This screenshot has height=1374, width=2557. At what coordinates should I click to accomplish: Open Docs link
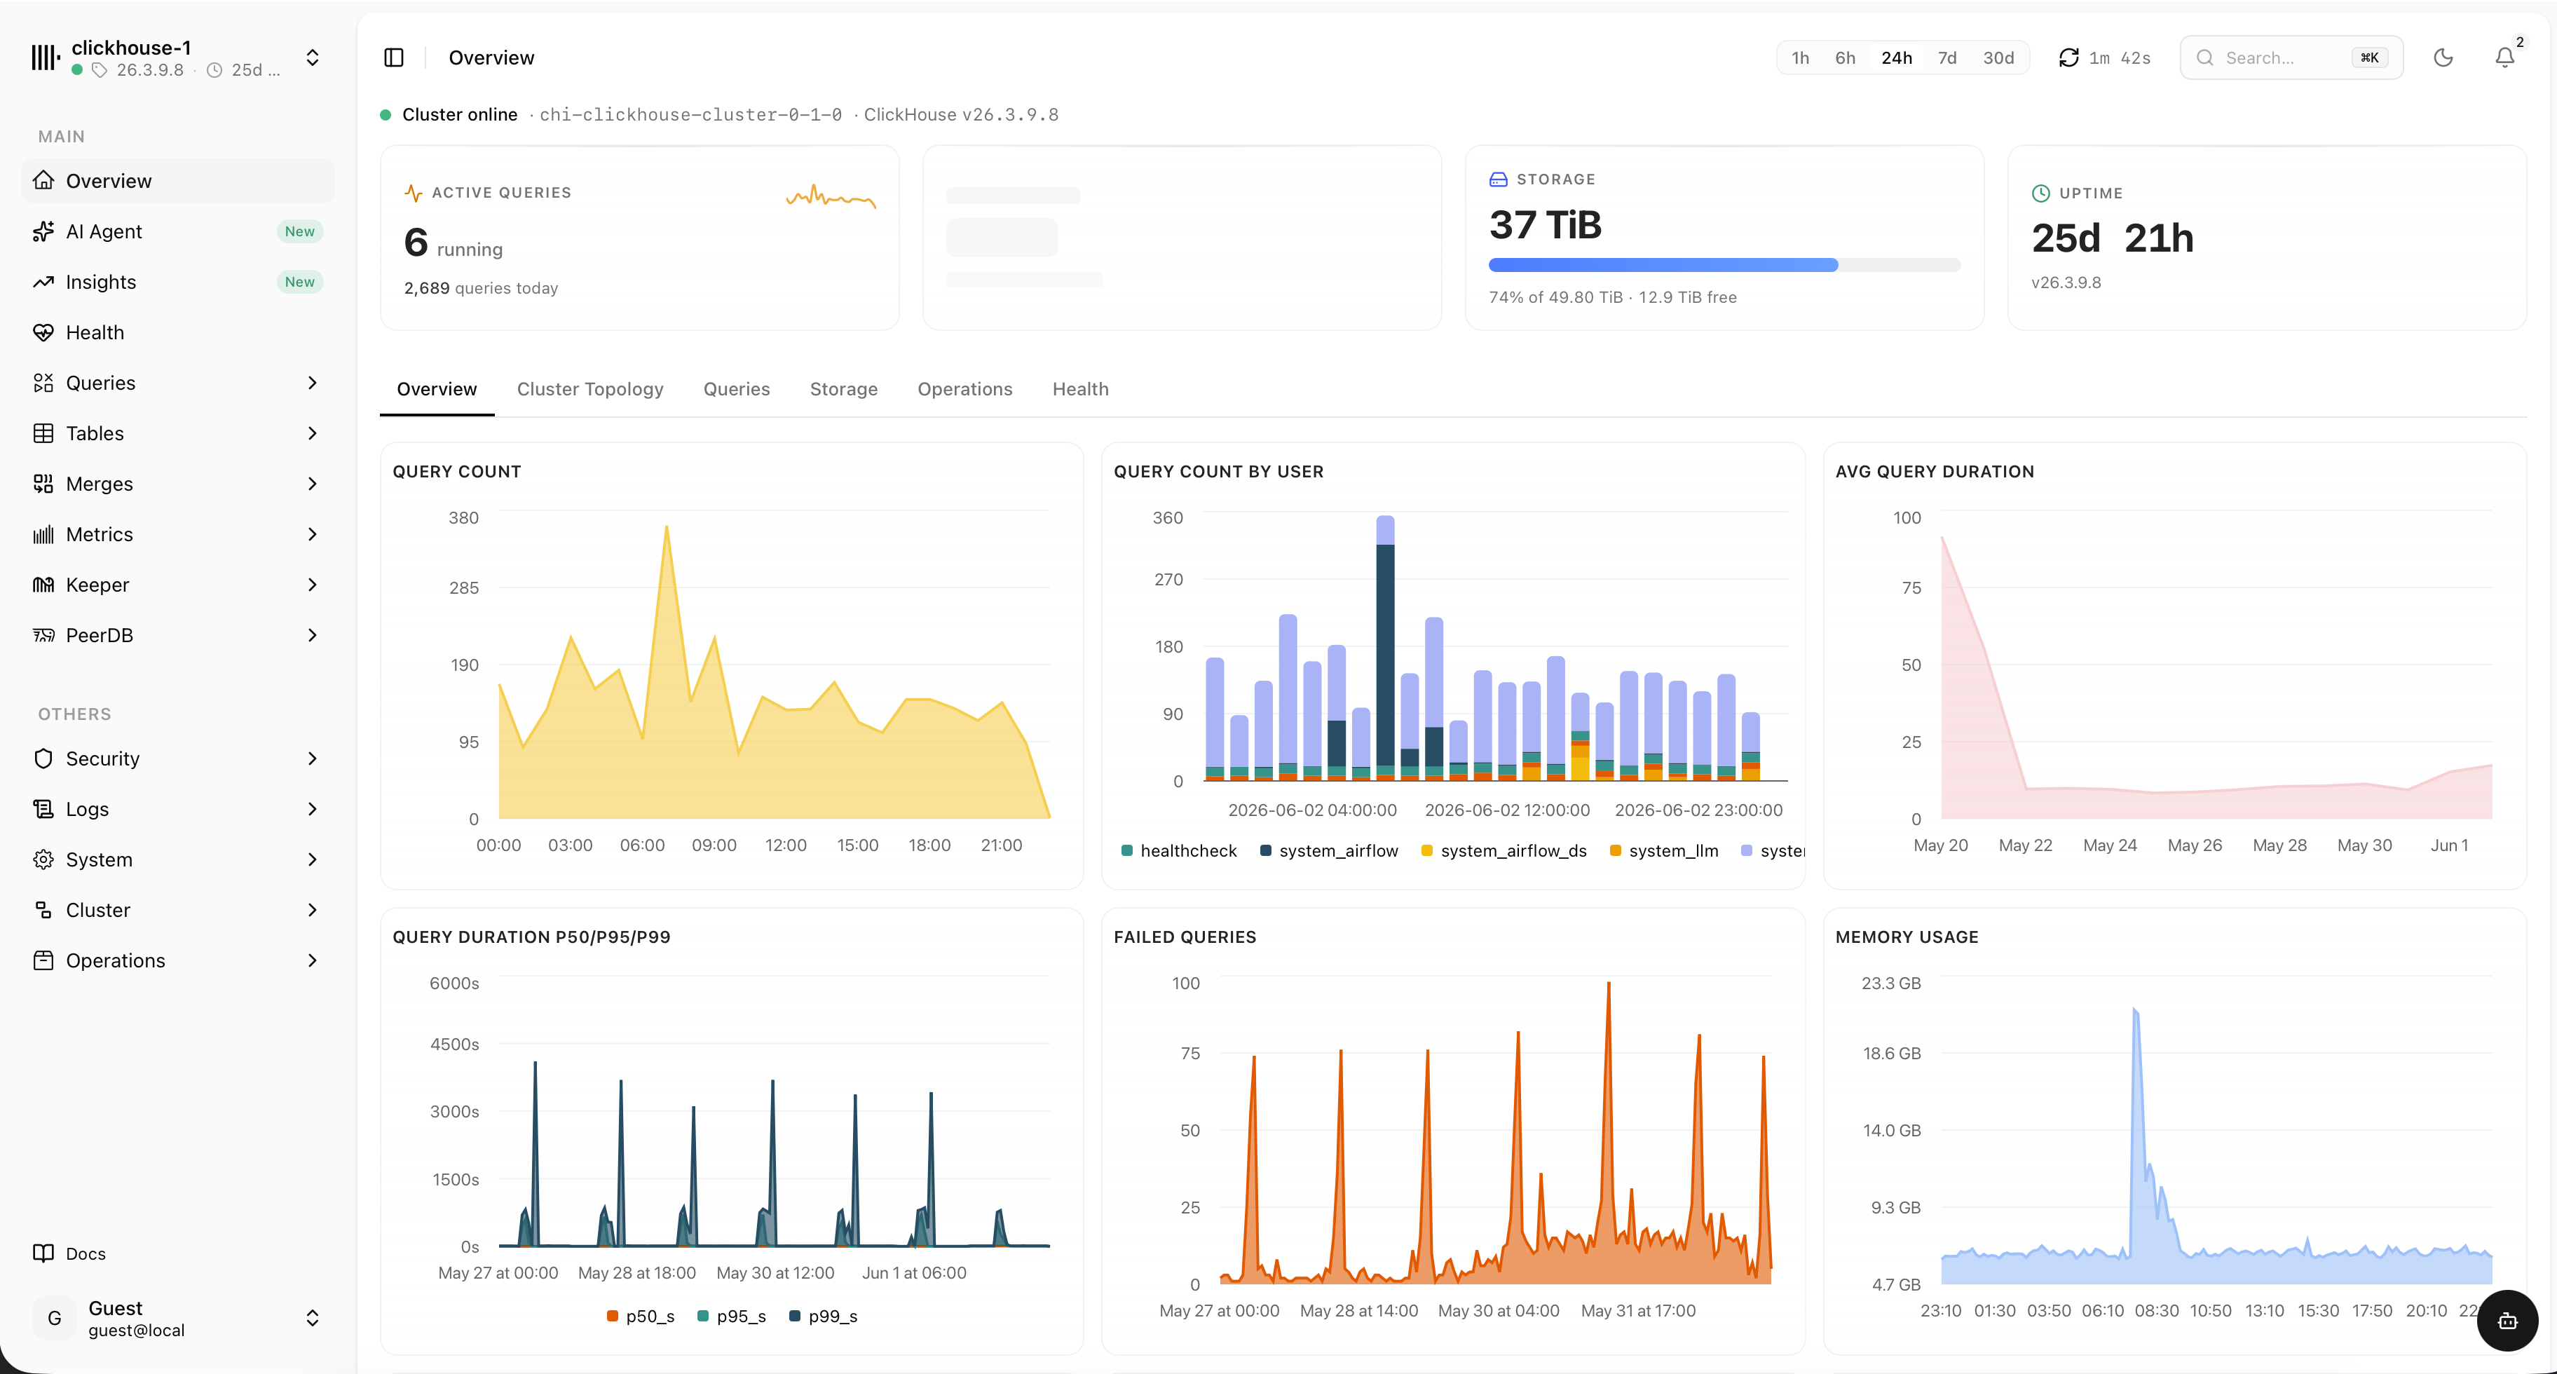tap(177, 1253)
